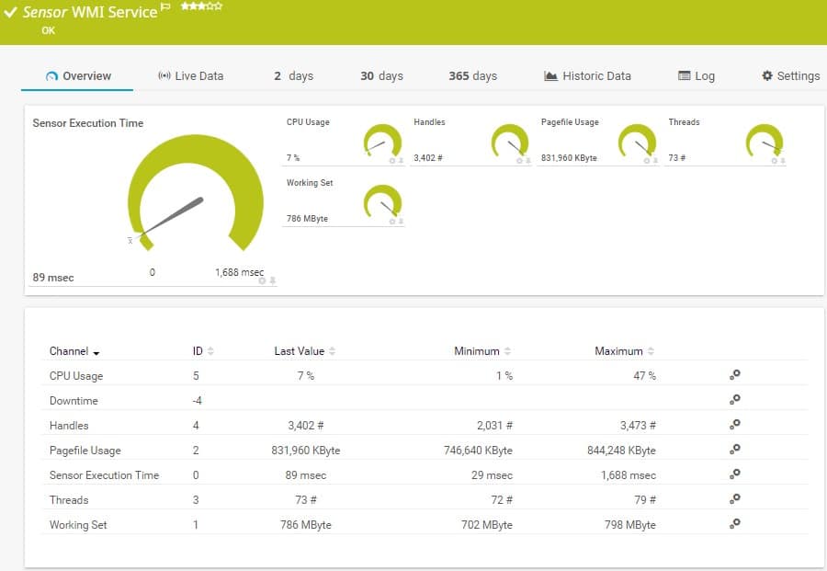Pin the Threads gauge
Screen dimensions: 827x571
click(783, 160)
